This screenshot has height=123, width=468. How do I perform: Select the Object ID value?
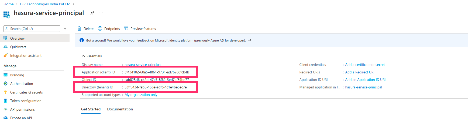(157, 80)
